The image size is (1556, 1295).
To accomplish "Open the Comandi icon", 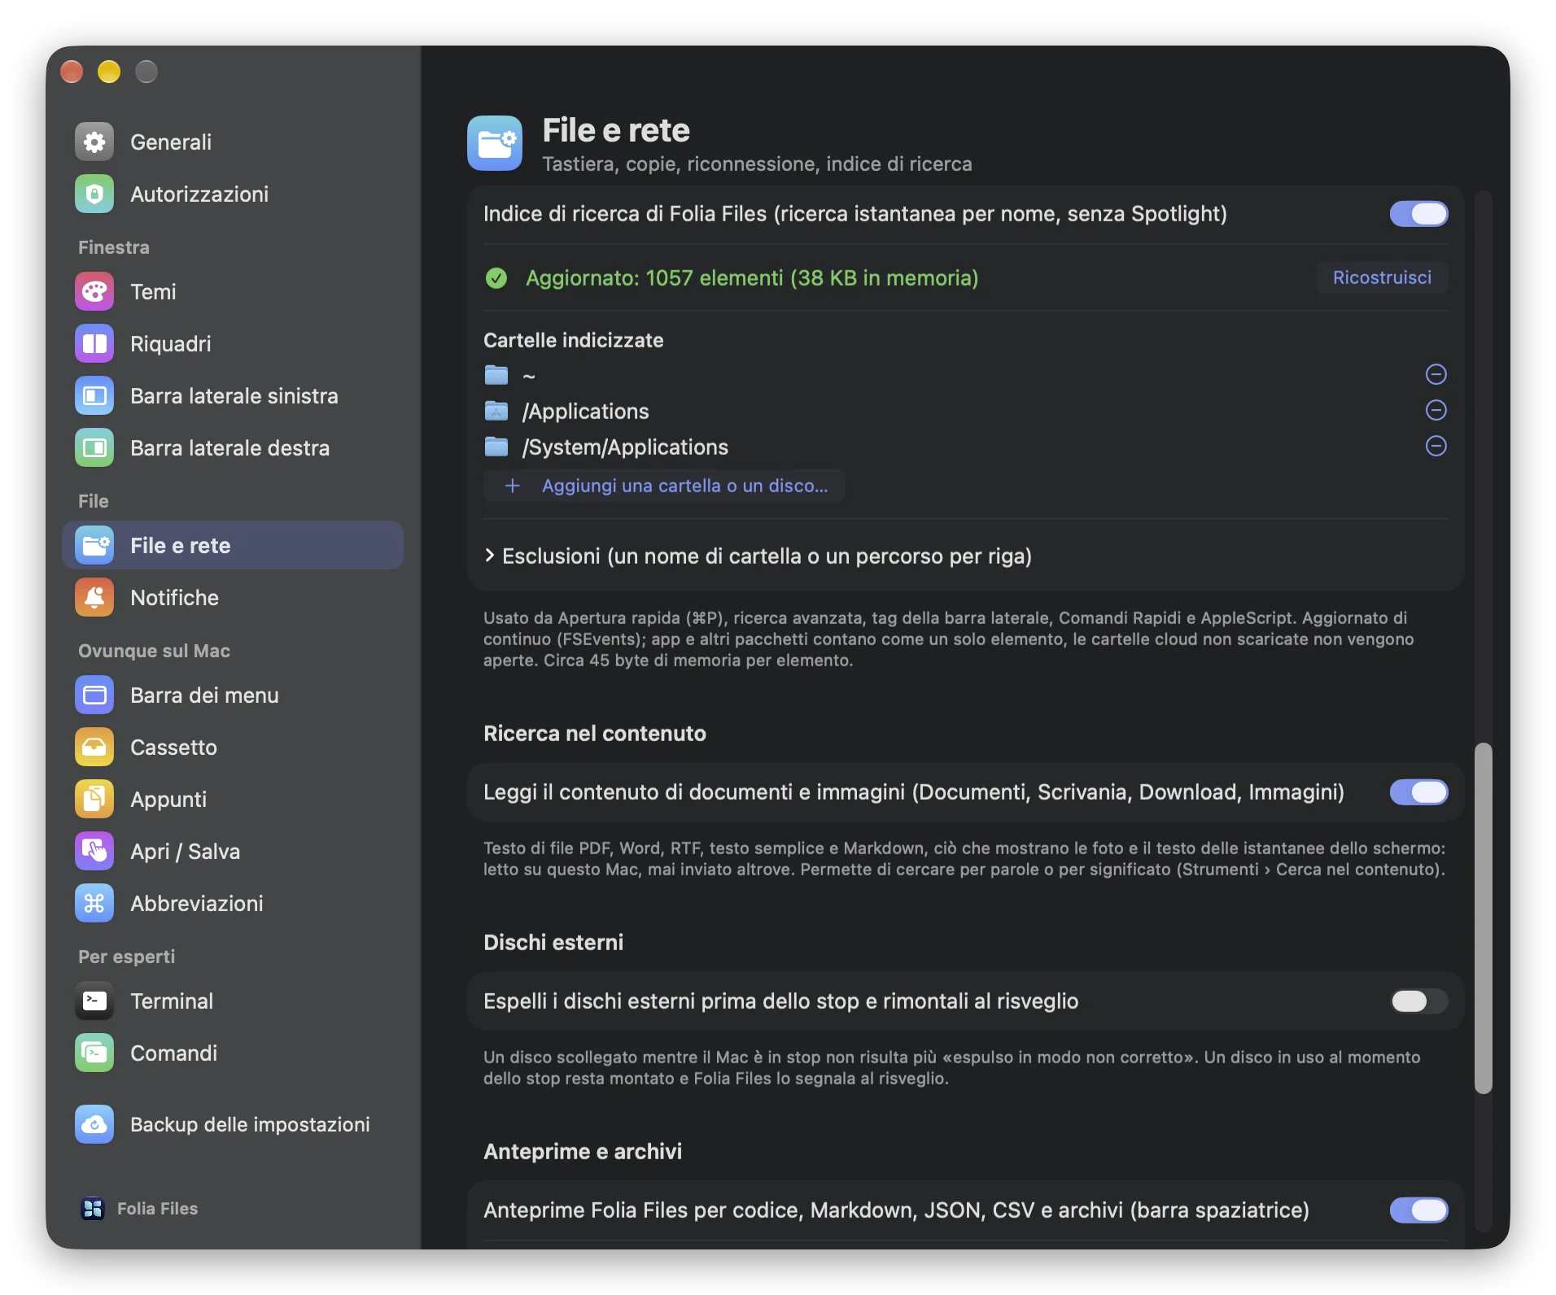I will pyautogui.click(x=94, y=1053).
